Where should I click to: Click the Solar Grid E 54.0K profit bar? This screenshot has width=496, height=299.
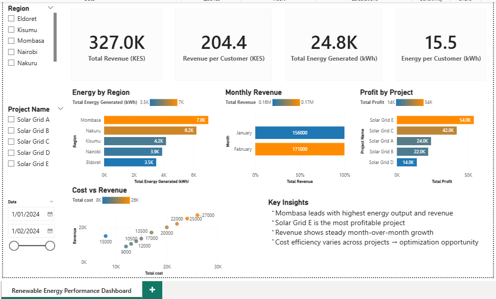coord(435,120)
